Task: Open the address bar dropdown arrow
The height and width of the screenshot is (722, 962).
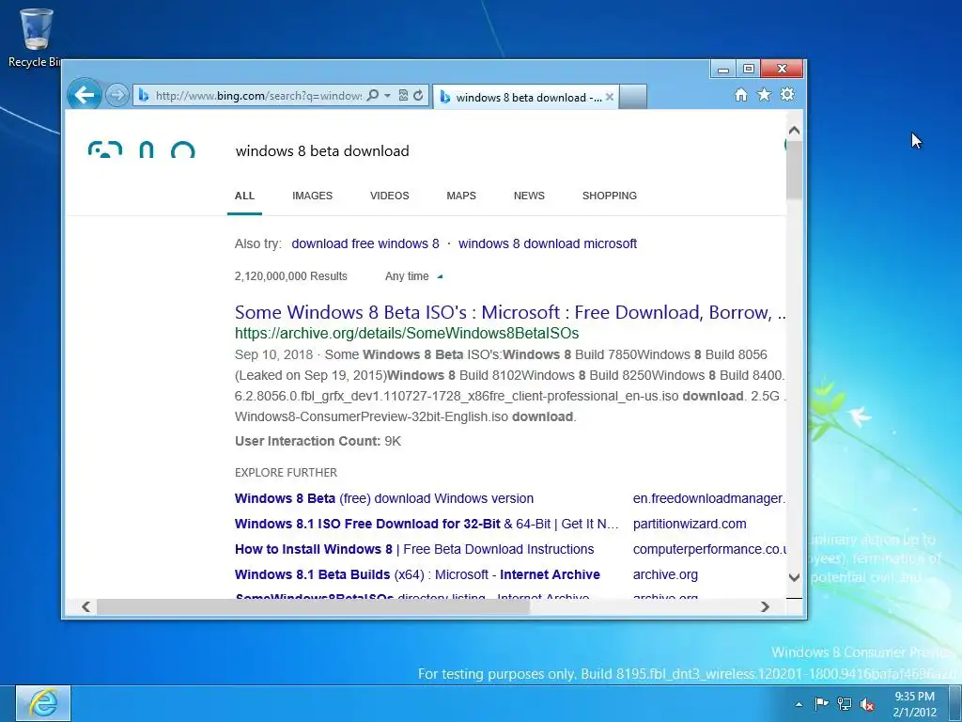Action: coord(387,96)
